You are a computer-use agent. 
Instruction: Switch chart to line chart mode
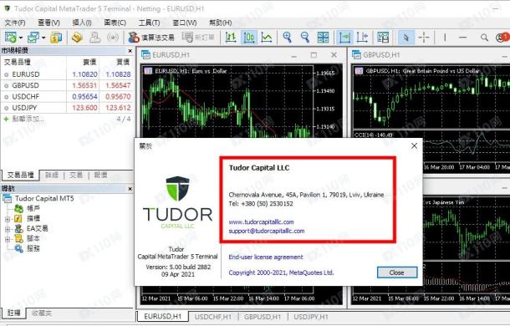(267, 38)
